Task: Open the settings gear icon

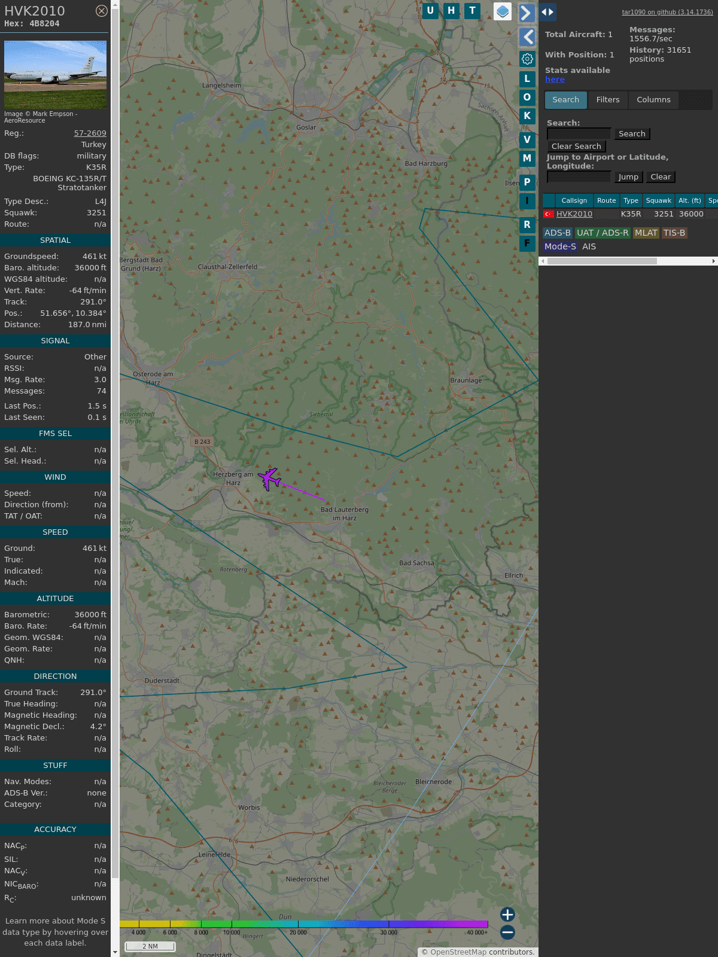Action: pyautogui.click(x=527, y=59)
